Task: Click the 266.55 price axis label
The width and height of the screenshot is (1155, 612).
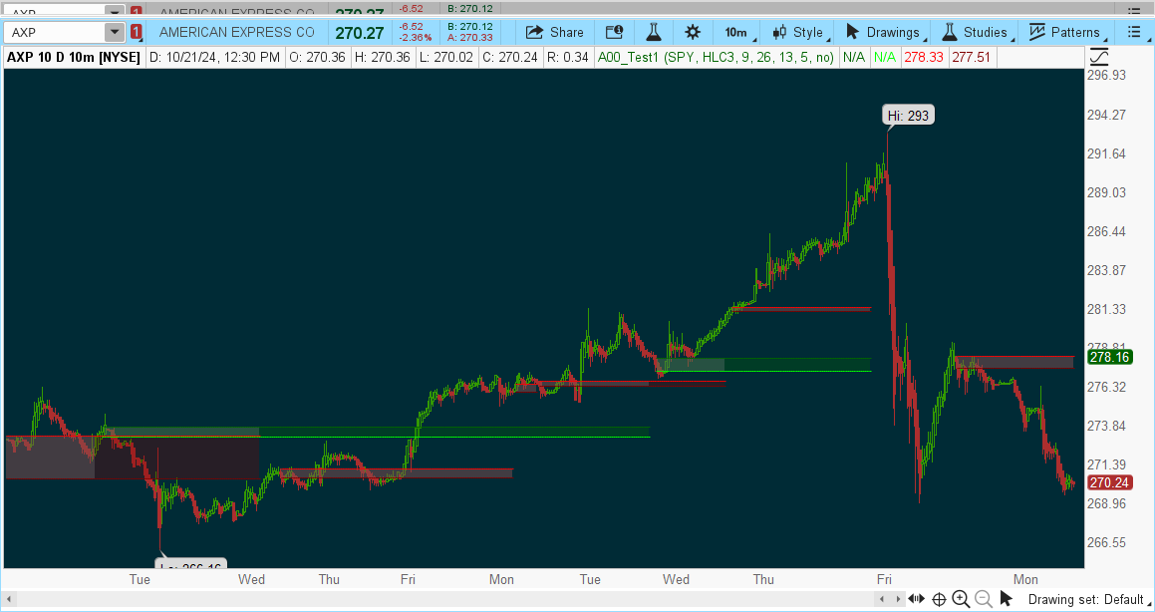Action: tap(1107, 543)
